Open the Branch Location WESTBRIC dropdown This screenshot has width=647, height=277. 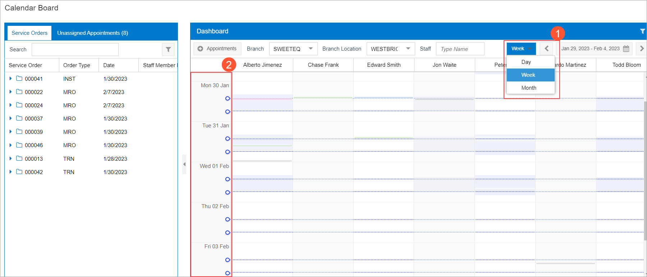[408, 49]
